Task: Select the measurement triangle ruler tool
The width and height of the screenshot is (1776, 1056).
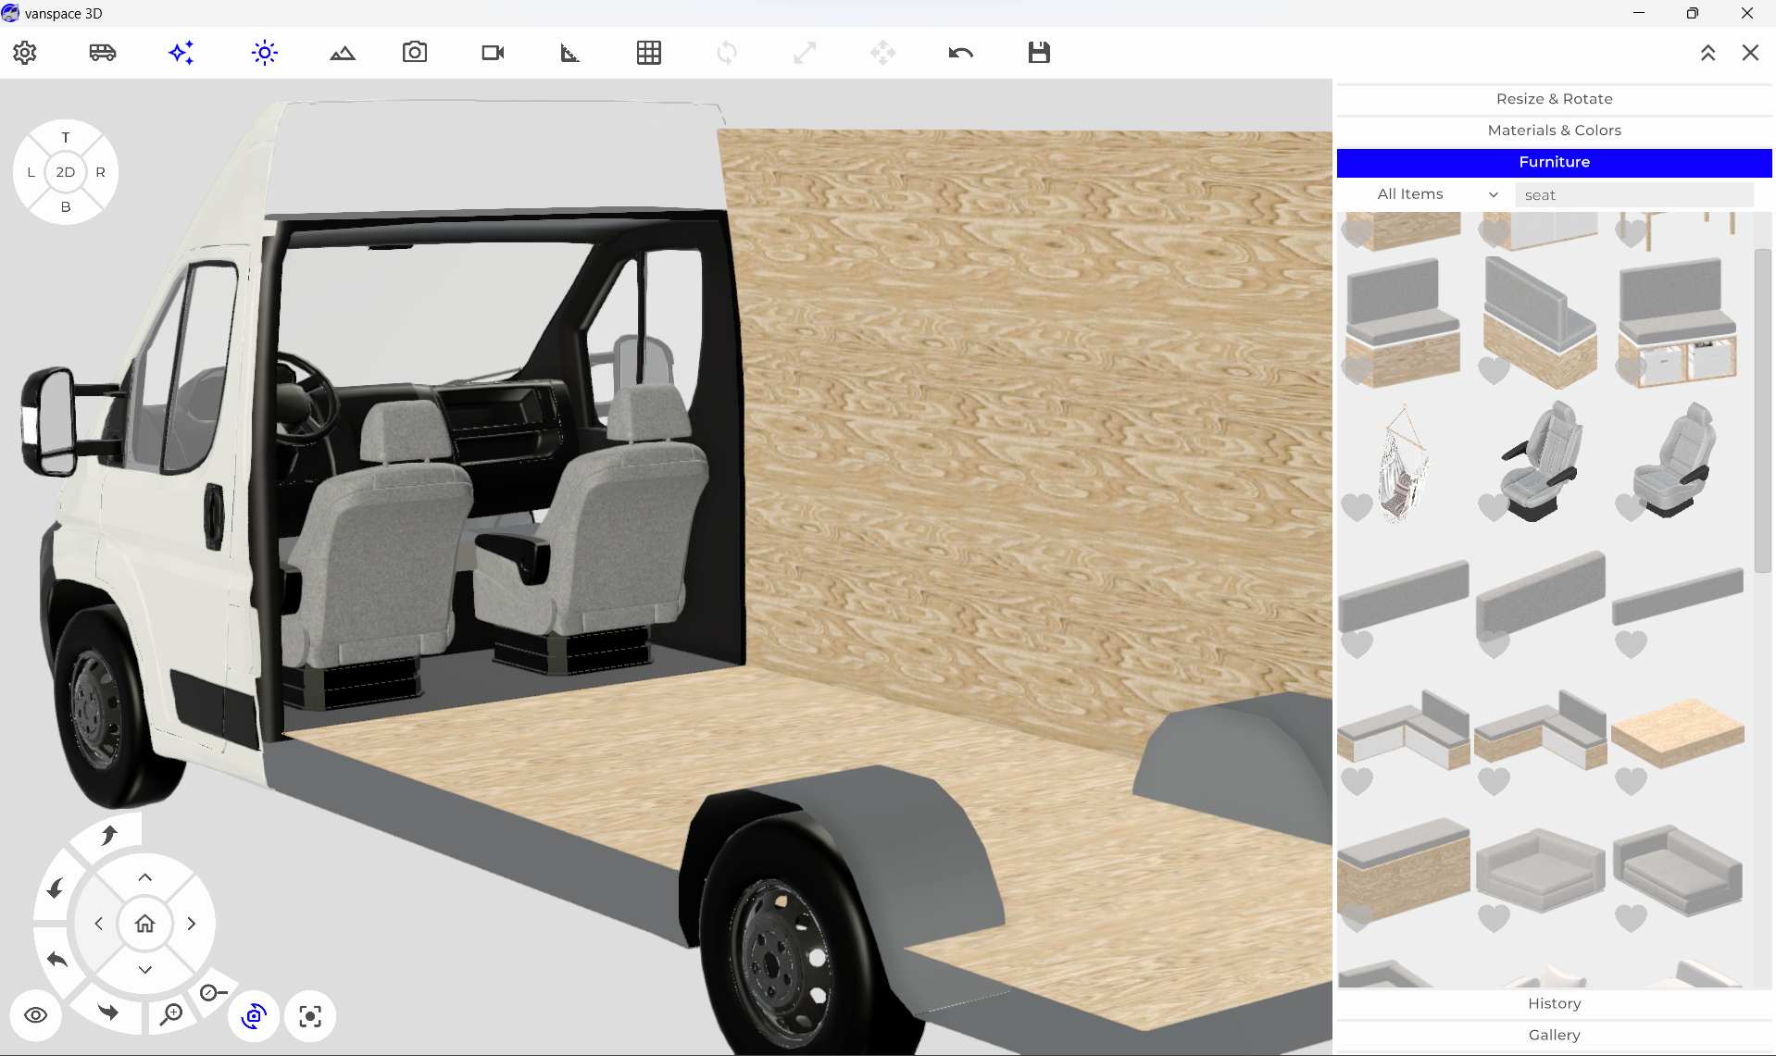Action: pyautogui.click(x=570, y=53)
